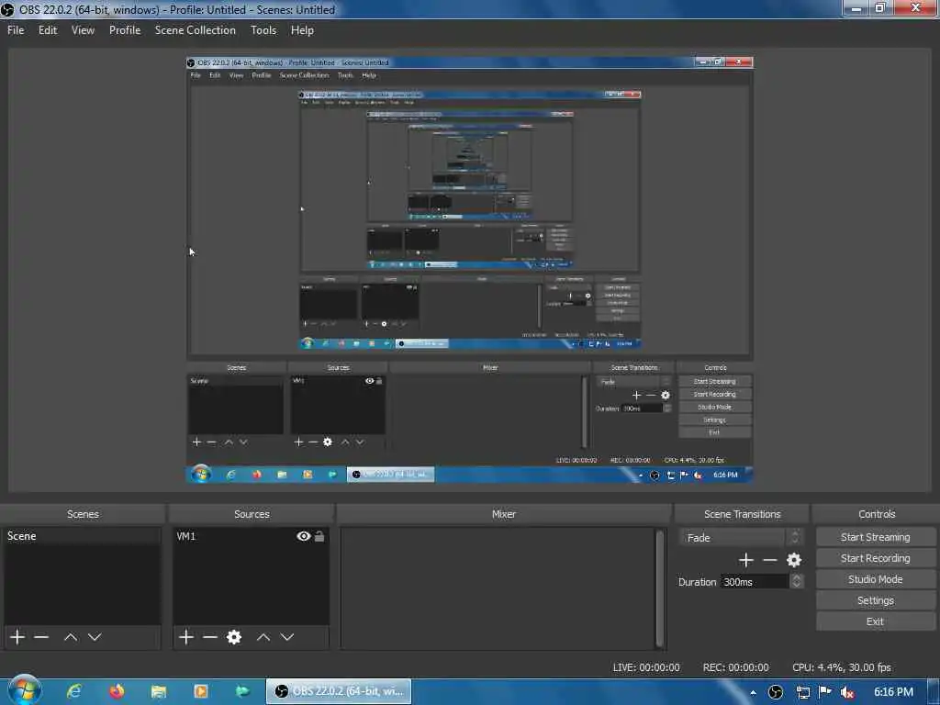Open the Tools menu
The width and height of the screenshot is (940, 705).
(x=263, y=30)
